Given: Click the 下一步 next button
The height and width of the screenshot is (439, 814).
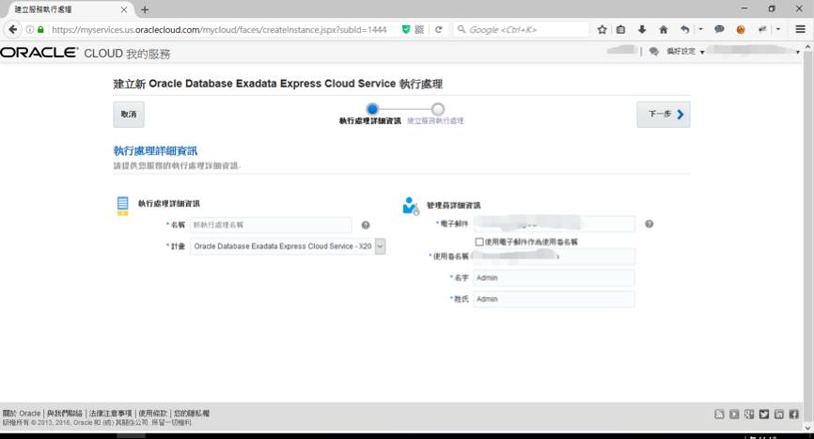Looking at the screenshot, I should (664, 115).
